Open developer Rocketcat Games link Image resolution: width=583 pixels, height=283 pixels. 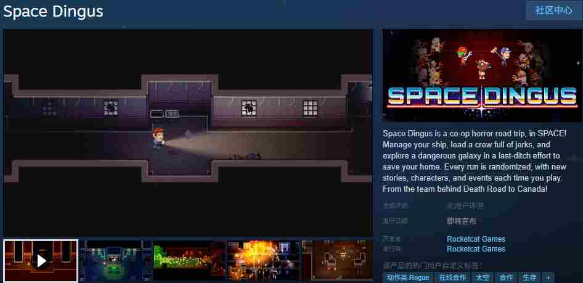(x=476, y=239)
